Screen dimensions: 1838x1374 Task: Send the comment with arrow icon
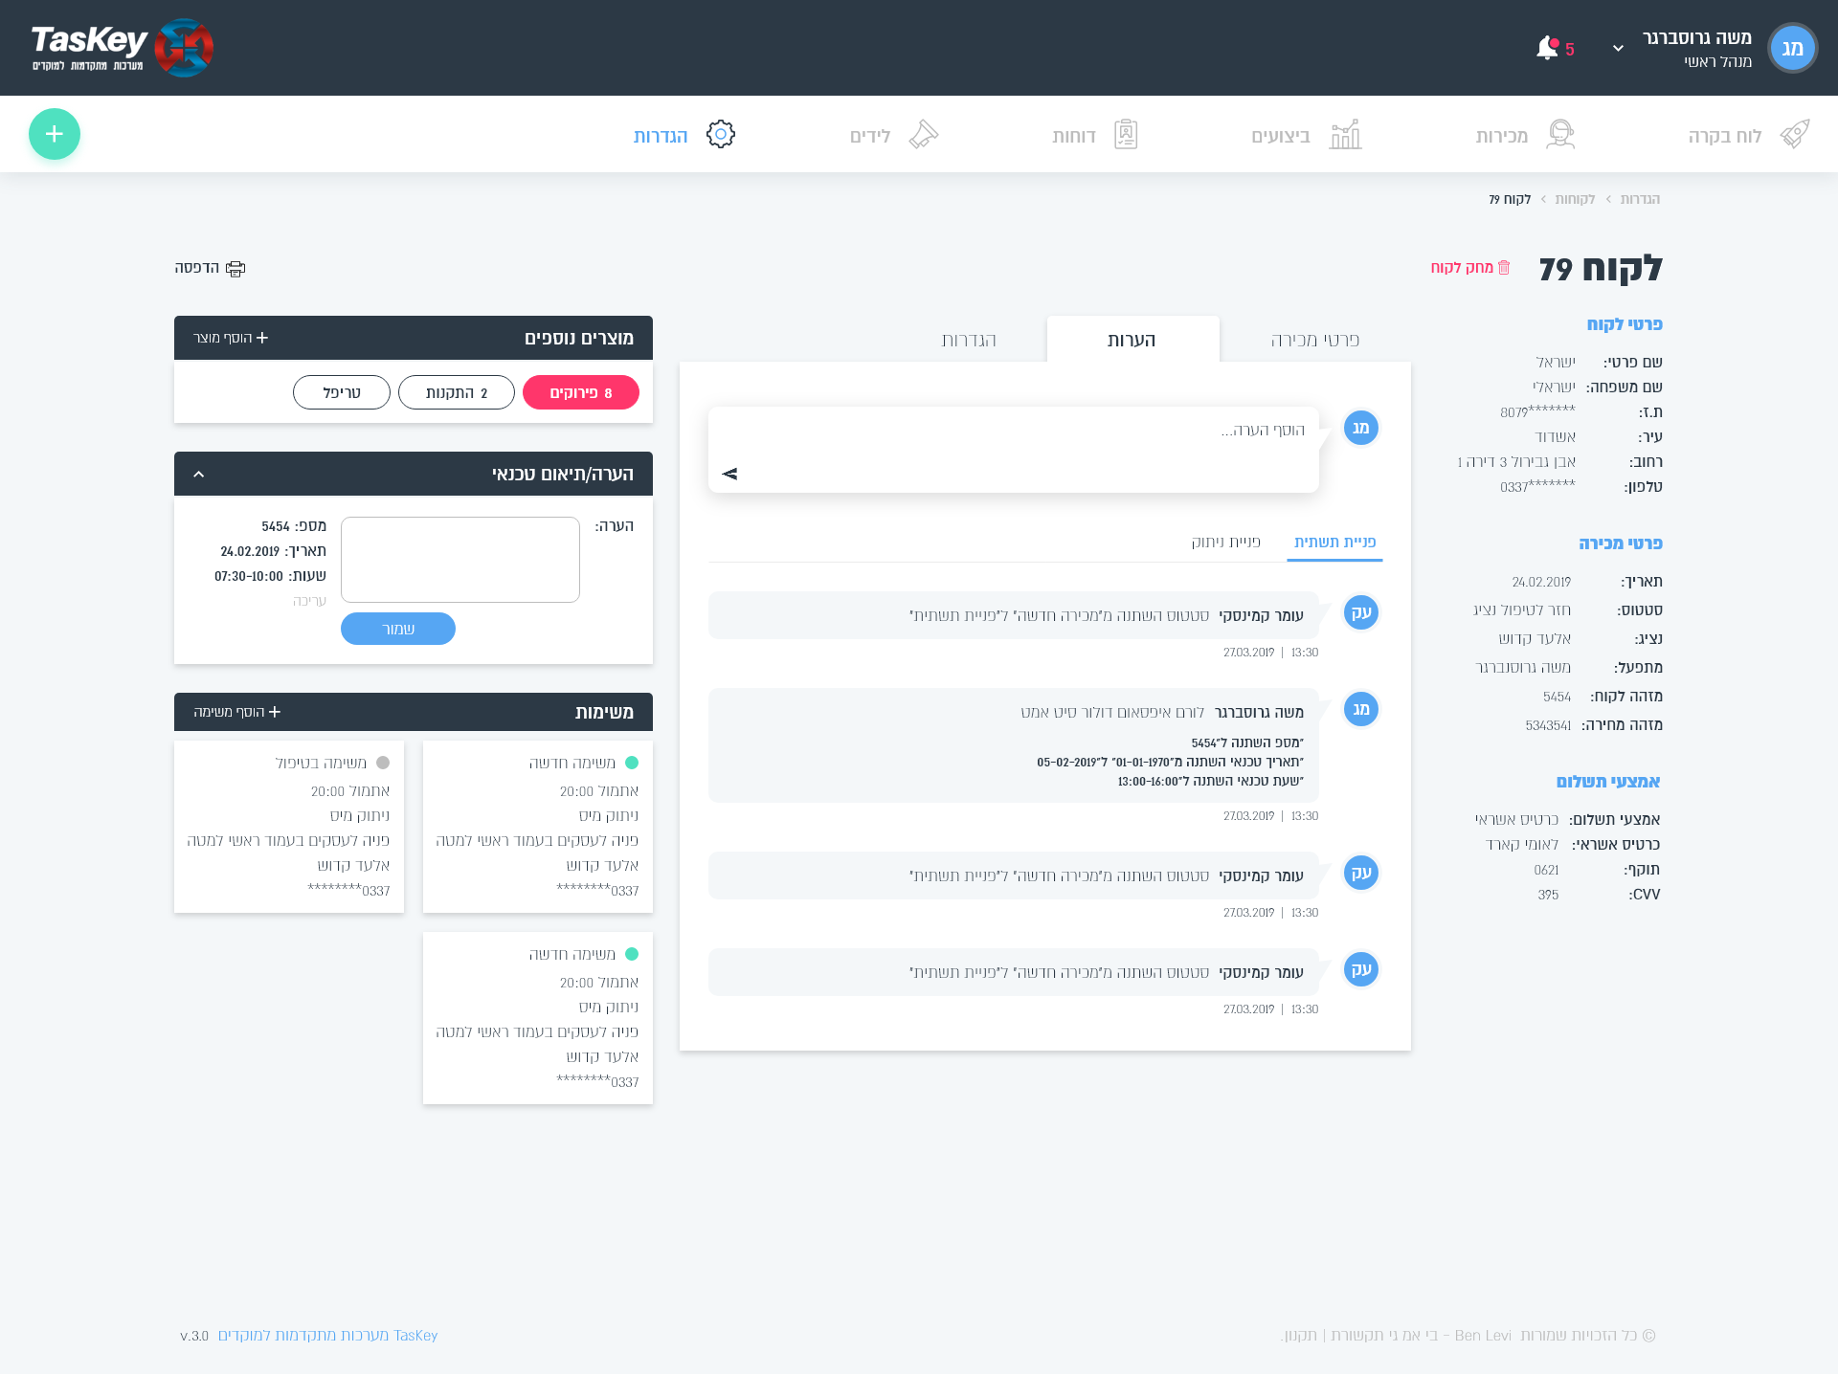(729, 474)
